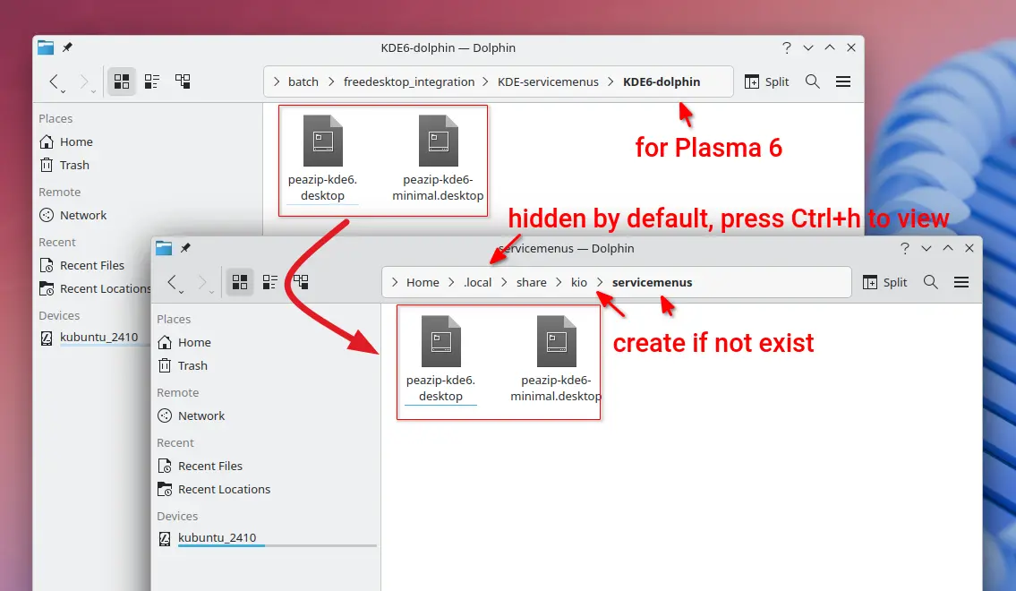Expand chevron before KDE-servicemenus breadcrumb
The image size is (1016, 591).
[485, 81]
